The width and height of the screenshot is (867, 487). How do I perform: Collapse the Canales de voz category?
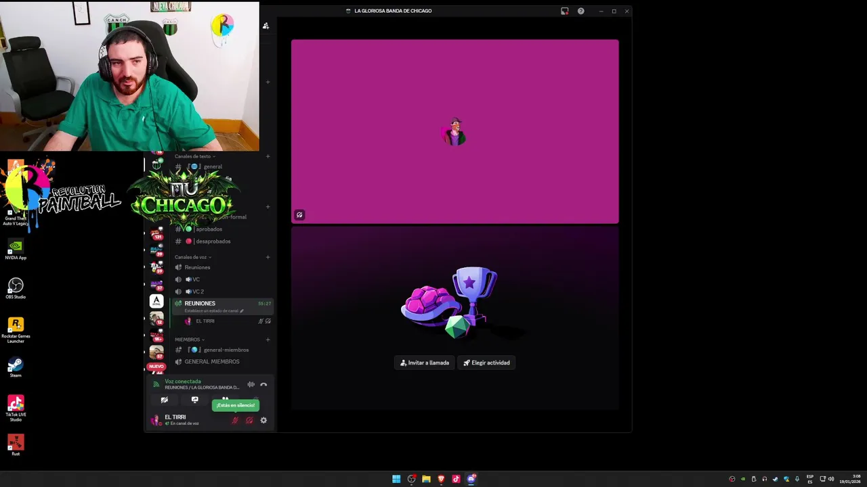[193, 257]
